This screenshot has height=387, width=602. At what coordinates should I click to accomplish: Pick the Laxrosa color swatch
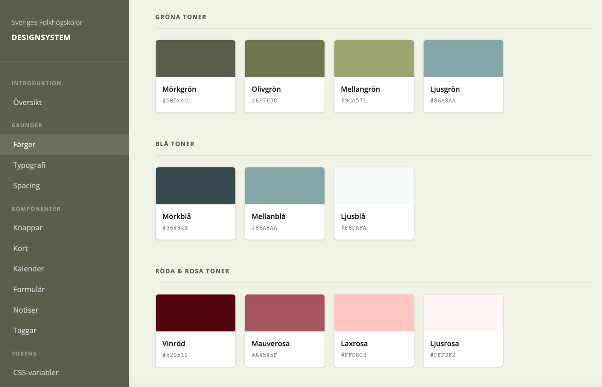pyautogui.click(x=374, y=313)
